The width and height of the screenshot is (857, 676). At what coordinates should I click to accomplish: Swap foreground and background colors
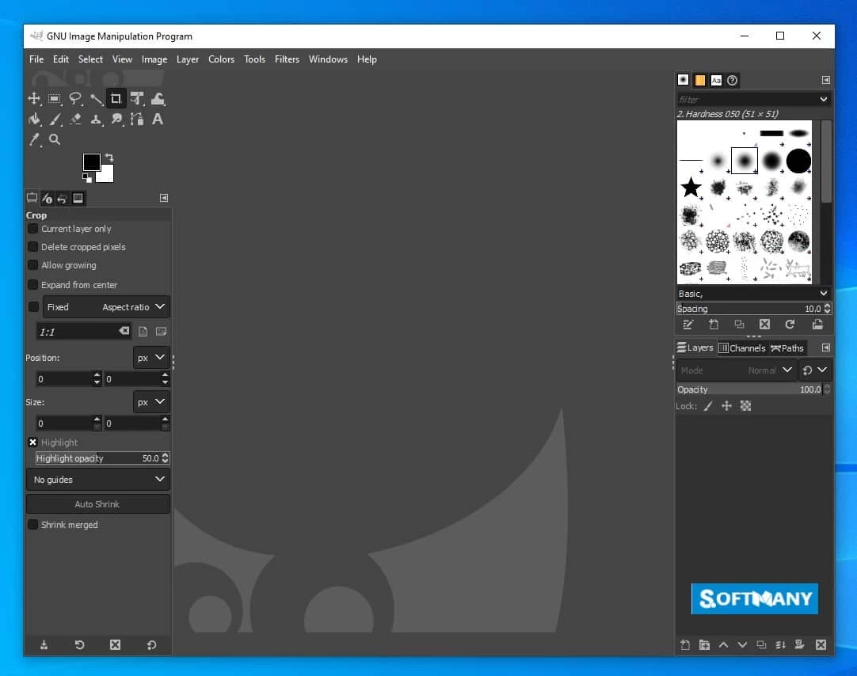pyautogui.click(x=109, y=158)
